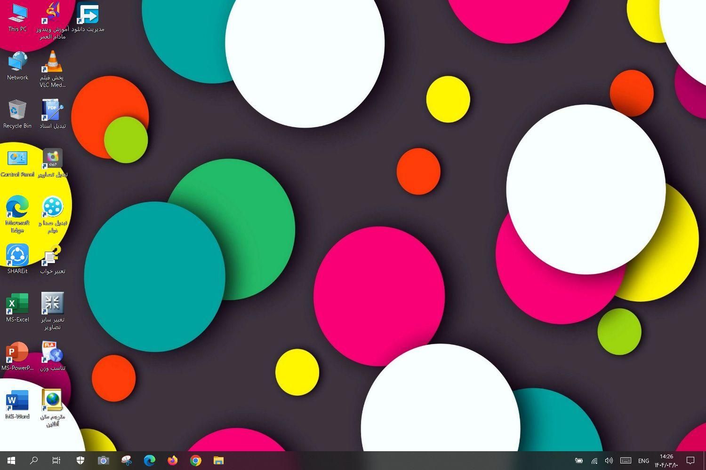Open the clock and calendar showing 14:26
Screen dimensions: 706x470
[666, 461]
